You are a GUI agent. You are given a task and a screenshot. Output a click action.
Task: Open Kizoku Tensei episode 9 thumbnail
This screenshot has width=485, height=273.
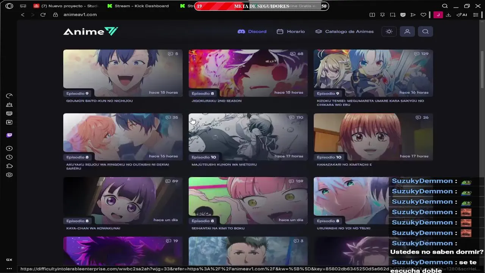point(373,73)
